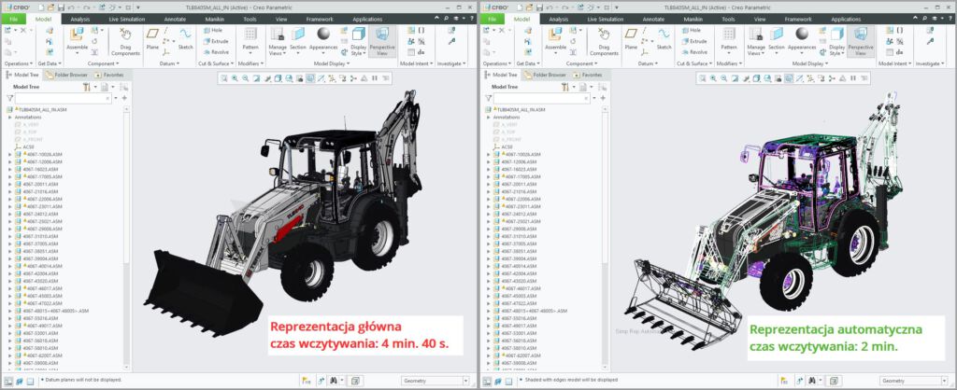The image size is (957, 390).
Task: Switch to Favorites tab in right window
Action: coord(588,75)
